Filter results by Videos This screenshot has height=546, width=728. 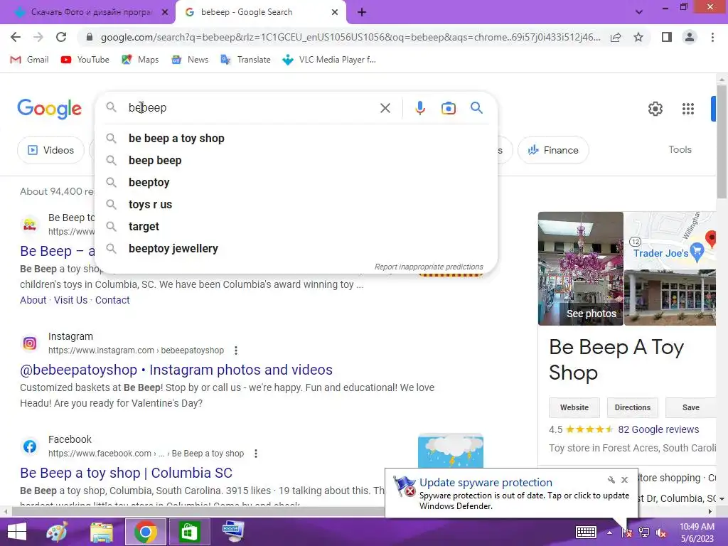(50, 150)
